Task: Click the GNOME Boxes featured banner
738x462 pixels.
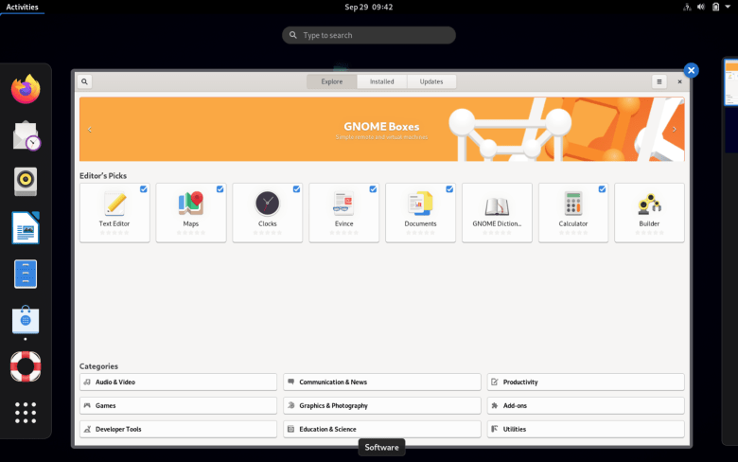Action: (x=381, y=129)
